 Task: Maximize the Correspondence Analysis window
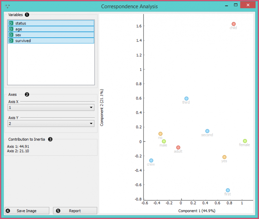(x=236, y=5)
